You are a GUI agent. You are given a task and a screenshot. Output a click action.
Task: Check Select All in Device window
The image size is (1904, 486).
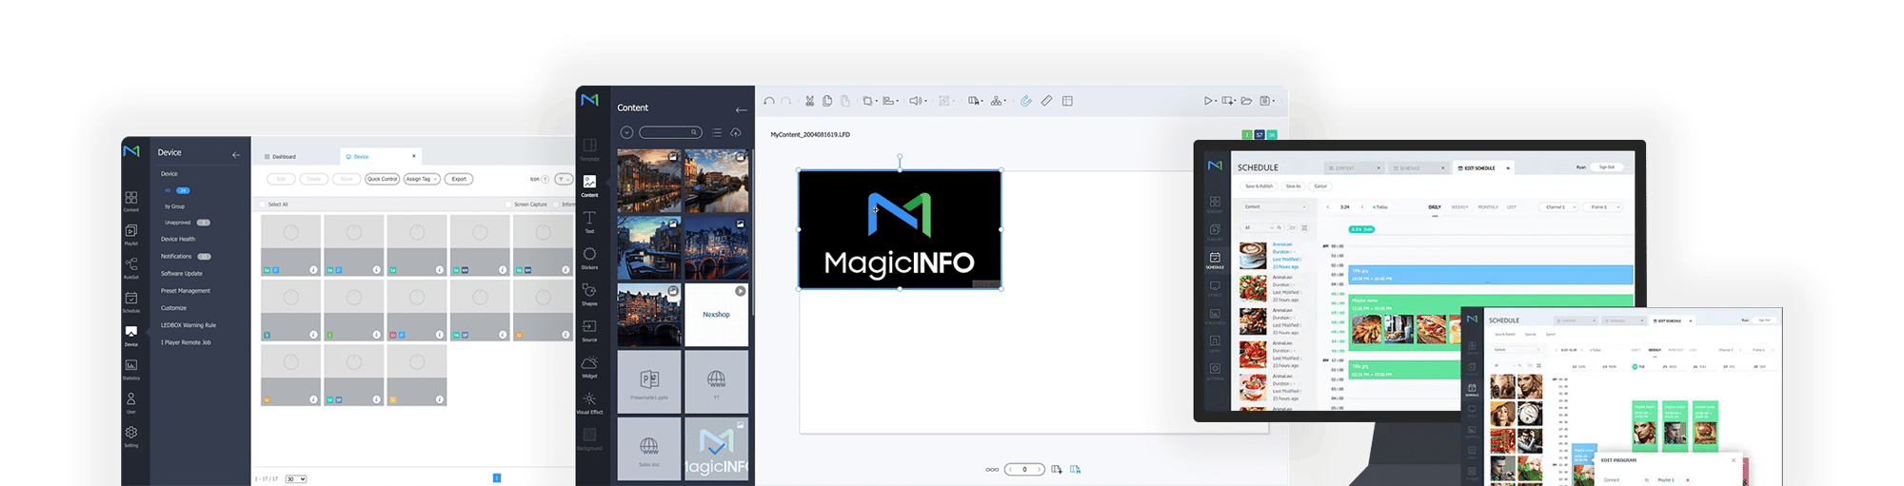[263, 204]
